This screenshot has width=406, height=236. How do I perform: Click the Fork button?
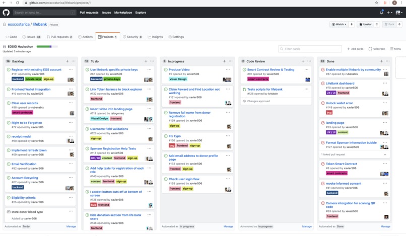[389, 24]
